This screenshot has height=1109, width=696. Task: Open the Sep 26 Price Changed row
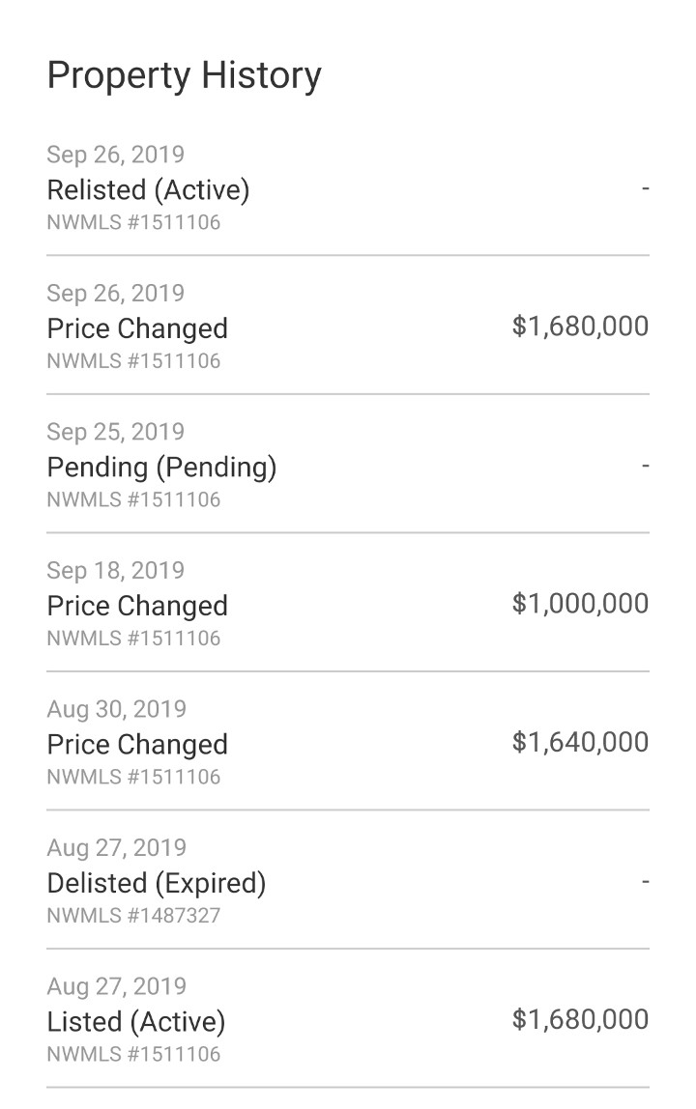coord(348,327)
